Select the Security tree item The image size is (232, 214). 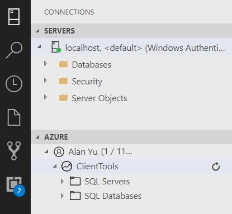[x=131, y=81]
